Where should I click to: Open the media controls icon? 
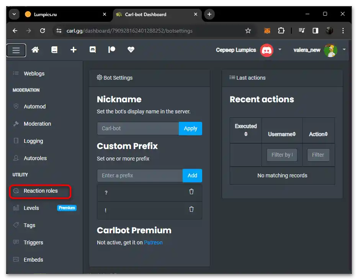[x=302, y=31]
